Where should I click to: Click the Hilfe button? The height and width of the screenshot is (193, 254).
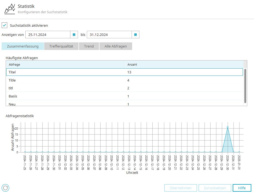point(242,188)
